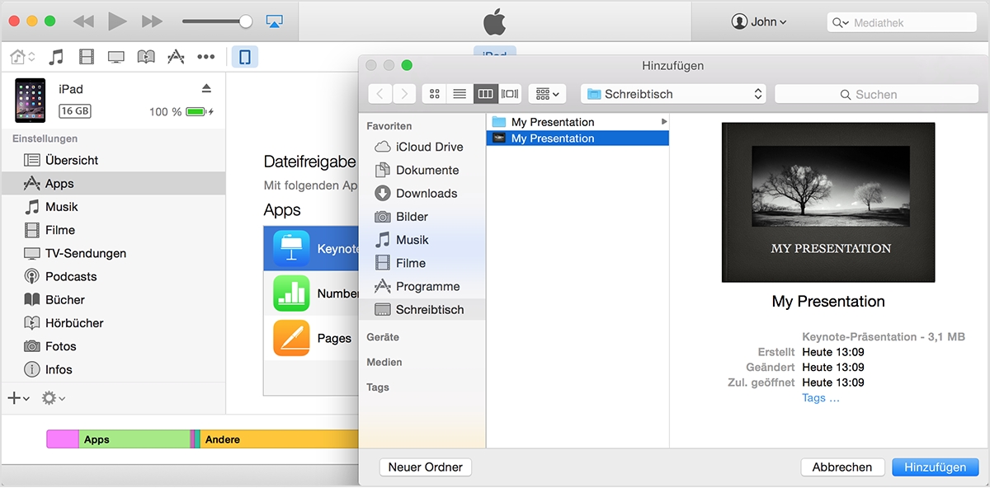Select Musik in the dialog Favoriten
Screen dimensions: 990x488
coord(422,240)
